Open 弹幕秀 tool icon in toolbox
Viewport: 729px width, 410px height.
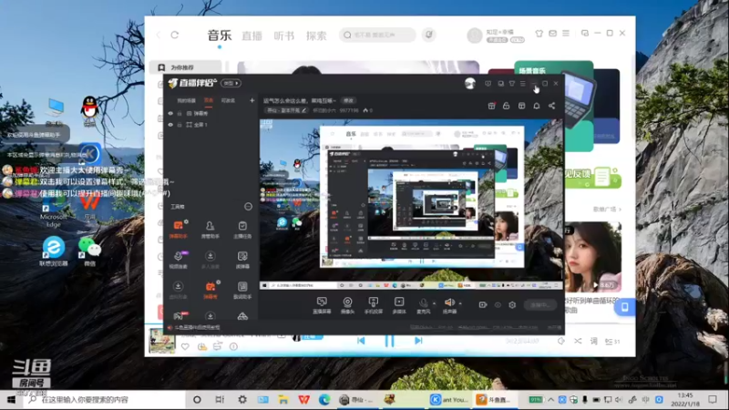(x=210, y=290)
